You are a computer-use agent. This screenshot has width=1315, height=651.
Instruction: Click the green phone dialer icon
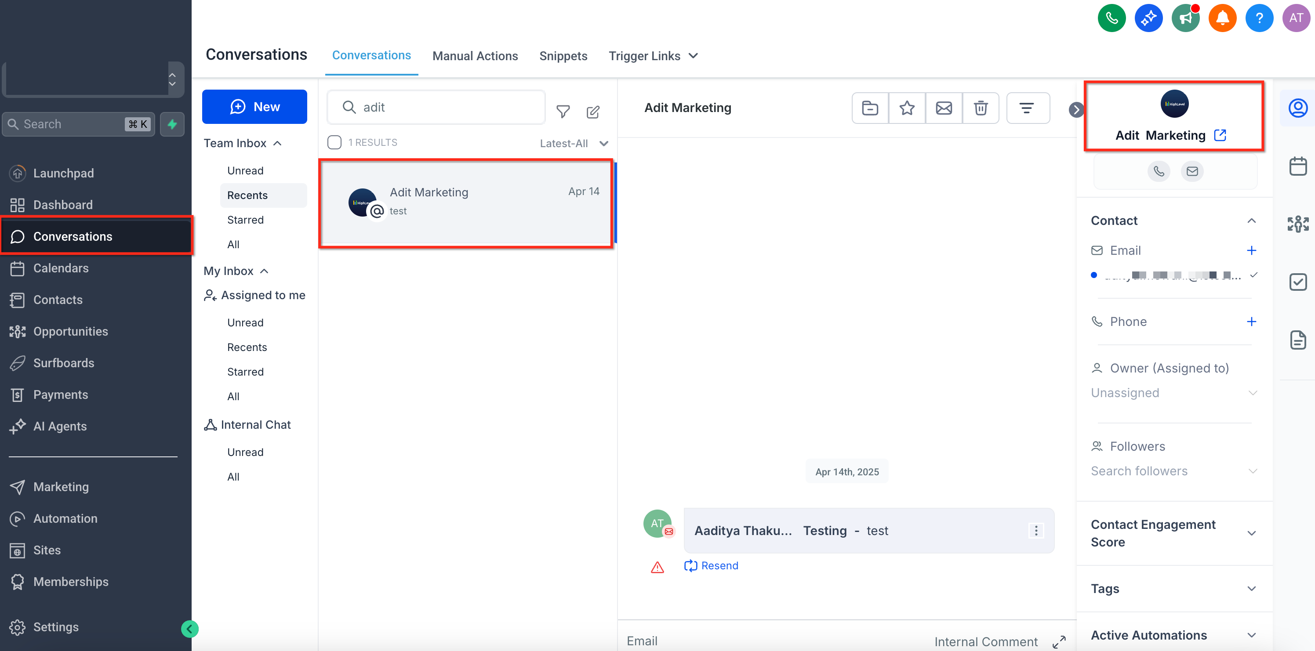click(x=1112, y=18)
